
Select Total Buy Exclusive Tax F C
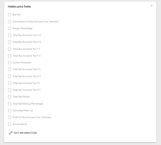point(10,35)
